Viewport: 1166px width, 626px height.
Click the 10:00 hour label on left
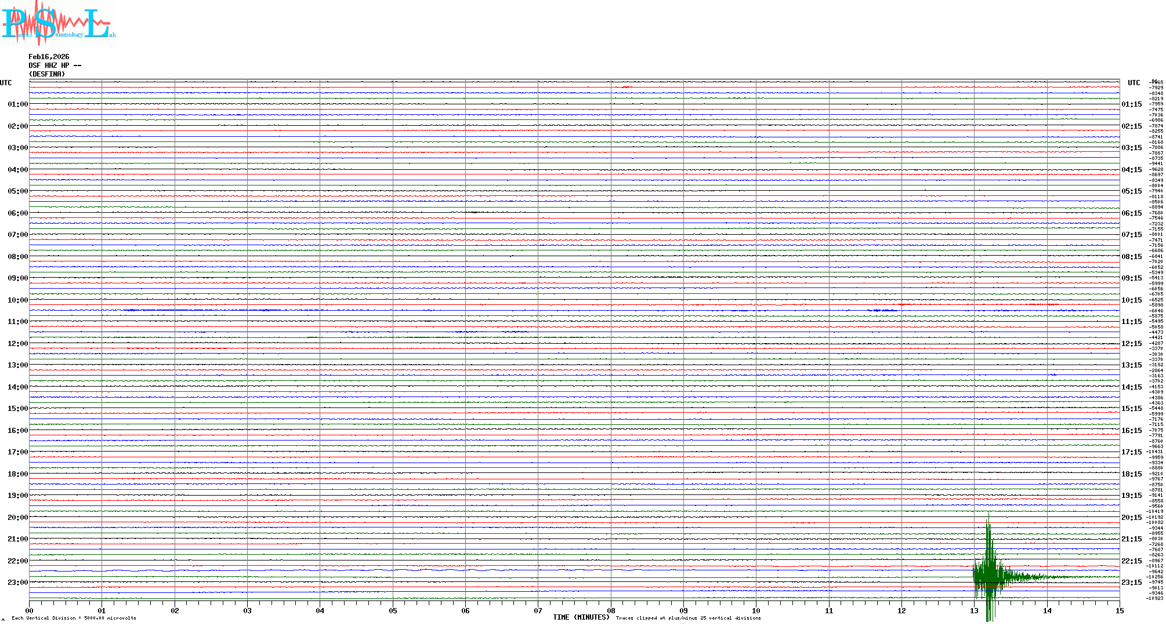pos(17,300)
